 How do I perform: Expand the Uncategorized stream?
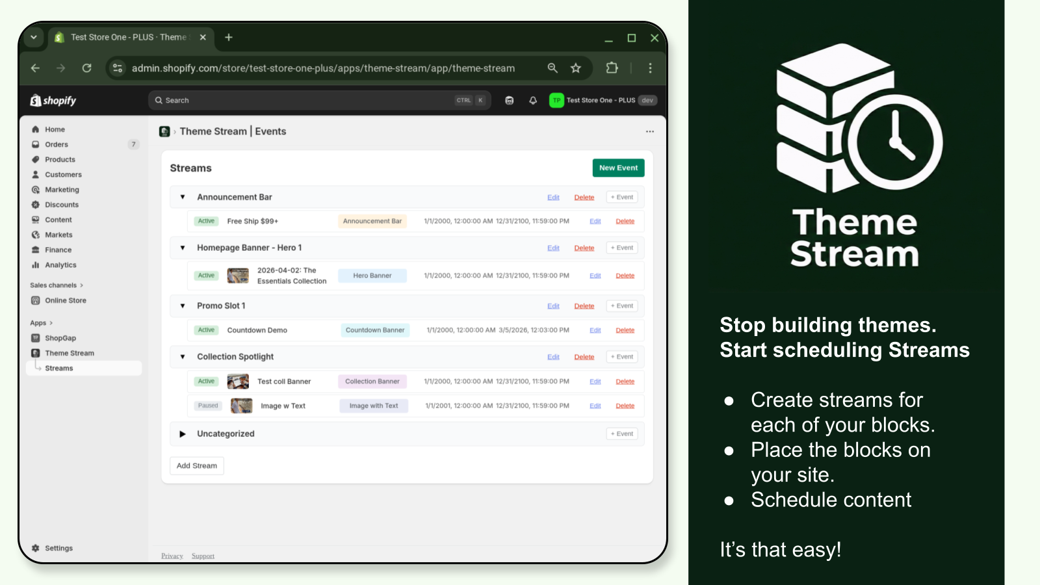pos(183,434)
